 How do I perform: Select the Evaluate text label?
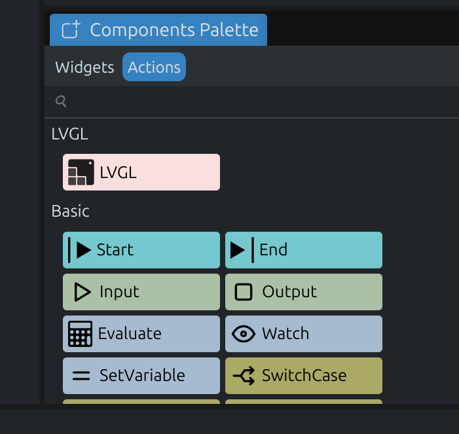tap(130, 333)
